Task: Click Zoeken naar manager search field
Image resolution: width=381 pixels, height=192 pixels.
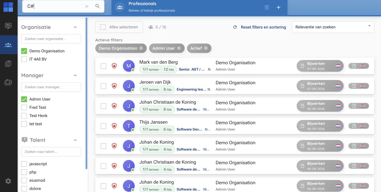Action: pyautogui.click(x=51, y=87)
